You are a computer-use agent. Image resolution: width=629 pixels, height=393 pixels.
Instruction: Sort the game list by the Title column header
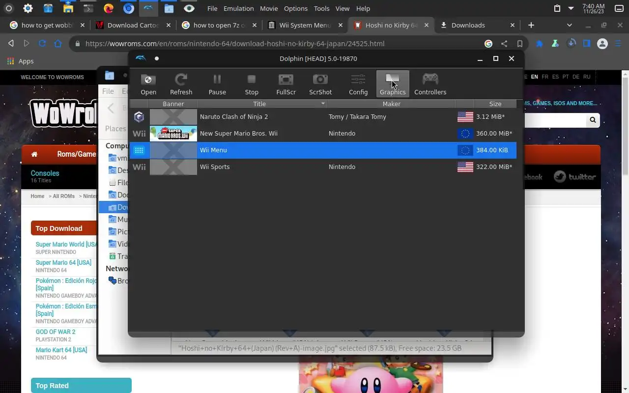259,104
